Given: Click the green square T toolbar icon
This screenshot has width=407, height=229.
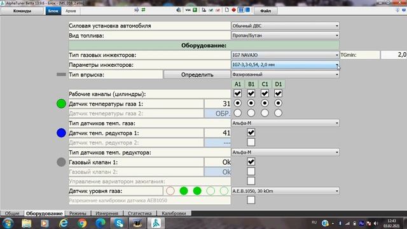Looking at the screenshot, I should click(x=195, y=10).
